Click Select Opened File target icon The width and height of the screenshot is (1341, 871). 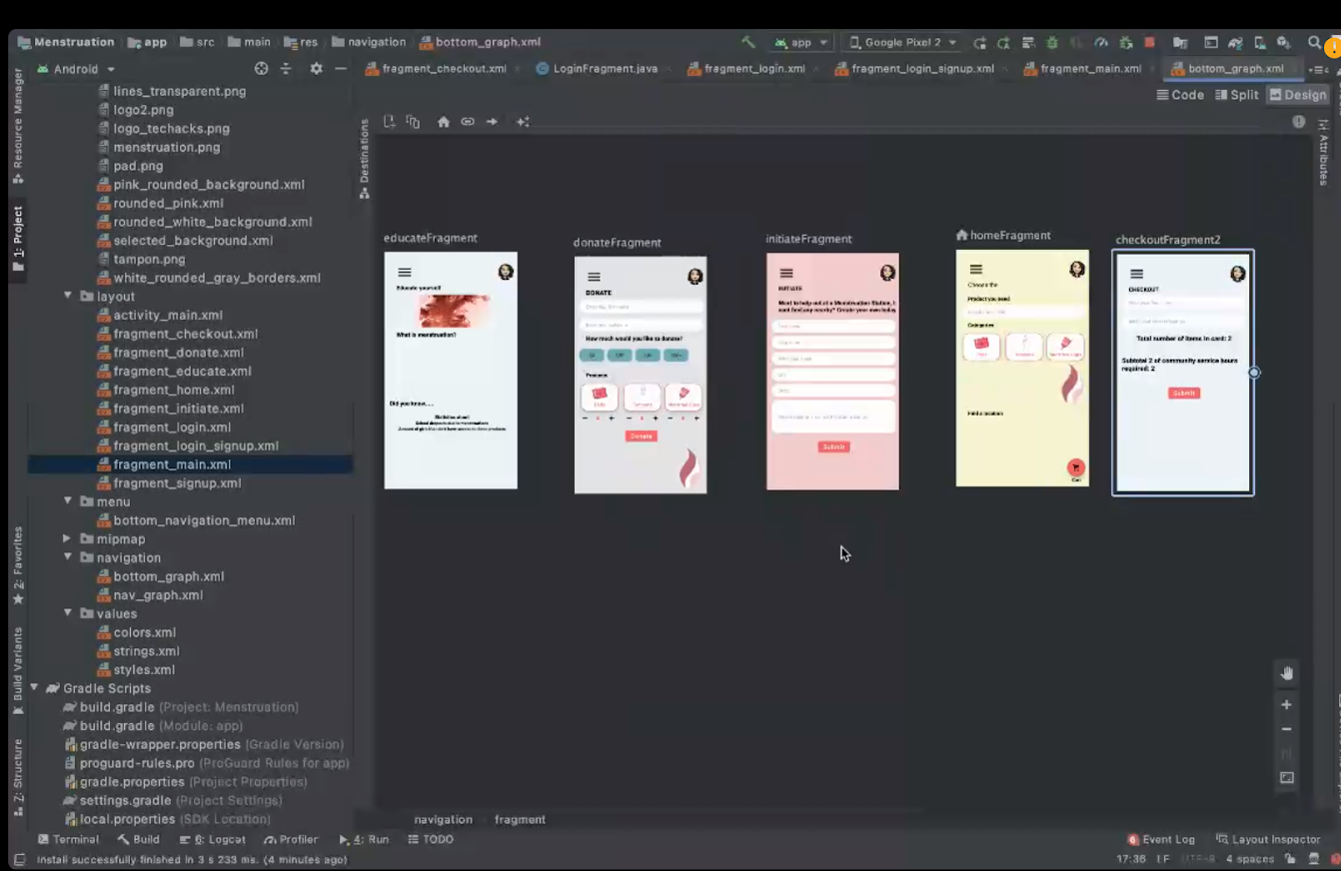pyautogui.click(x=262, y=69)
